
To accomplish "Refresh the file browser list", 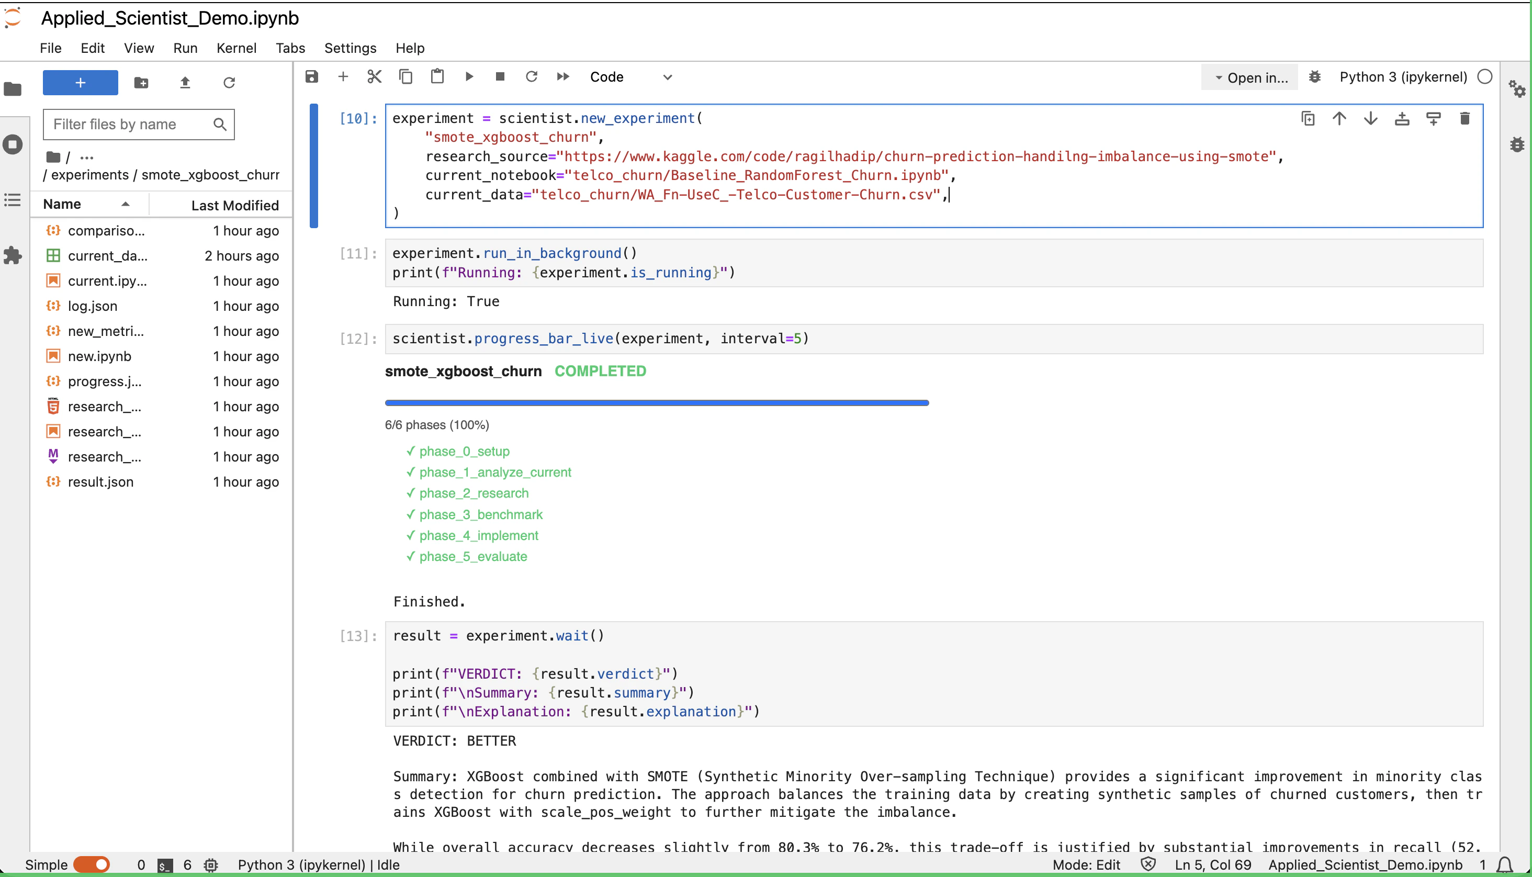I will click(230, 83).
